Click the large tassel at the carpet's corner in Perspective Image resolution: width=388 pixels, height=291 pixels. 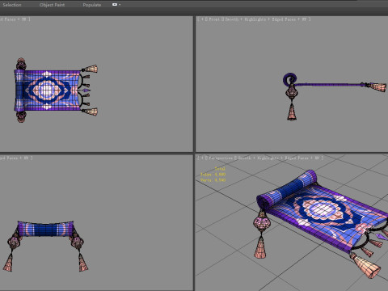366,266
